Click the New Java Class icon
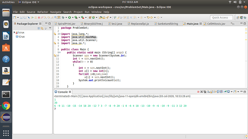248x139 pixels. tap(93, 17)
